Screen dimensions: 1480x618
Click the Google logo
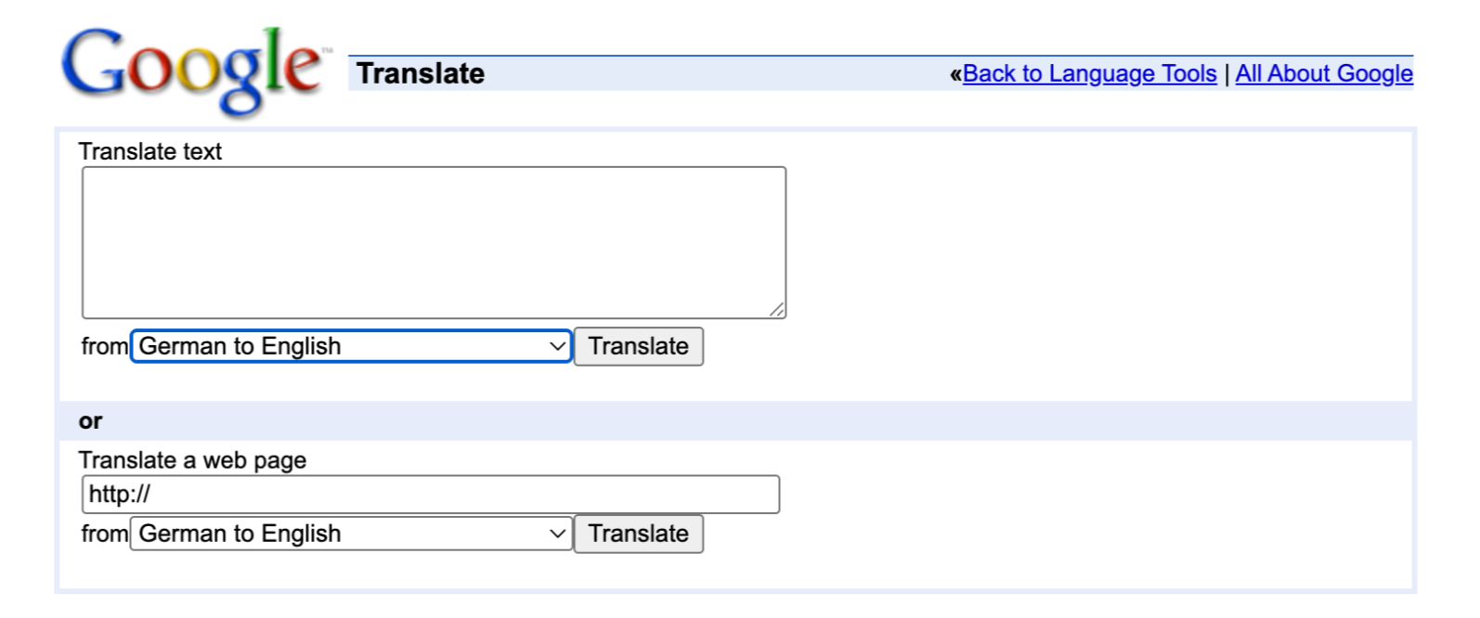tap(193, 70)
